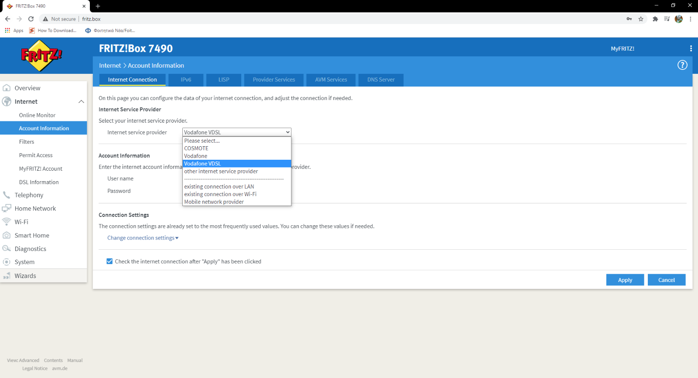
Task: Click the Cancel button
Action: tap(667, 280)
